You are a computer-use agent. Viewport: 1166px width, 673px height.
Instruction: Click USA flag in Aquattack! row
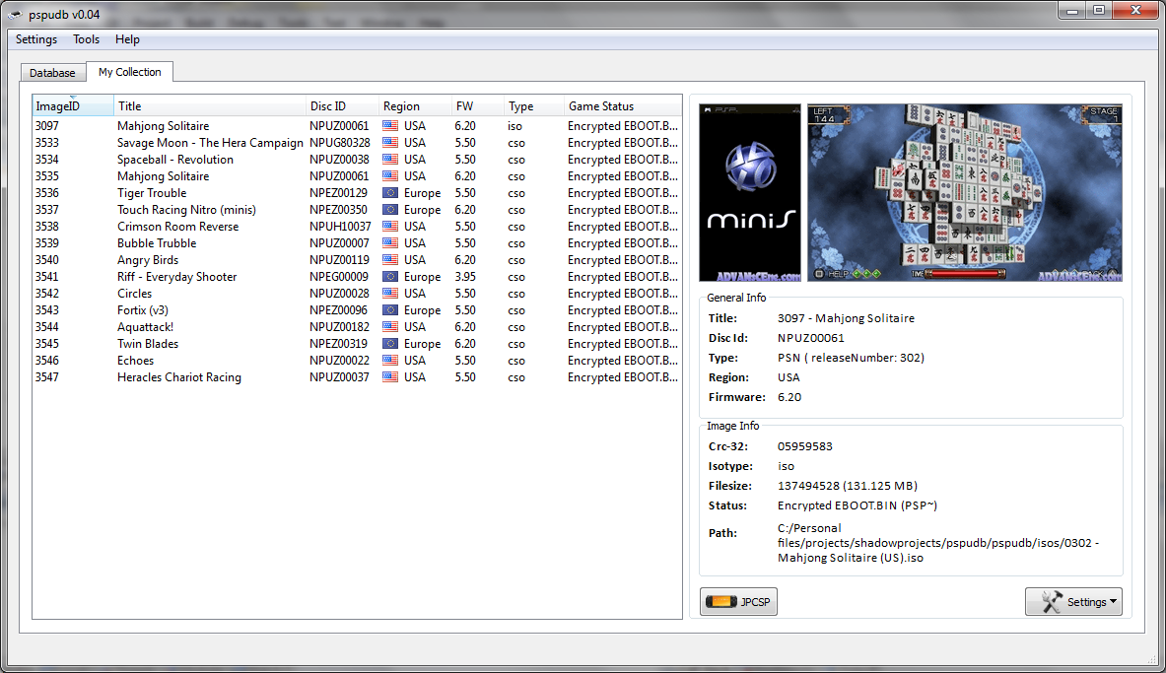390,326
